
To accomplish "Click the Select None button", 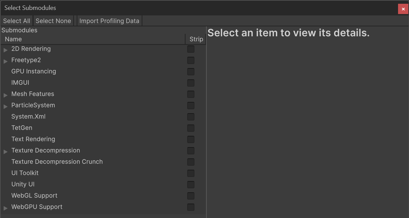I will [x=53, y=21].
